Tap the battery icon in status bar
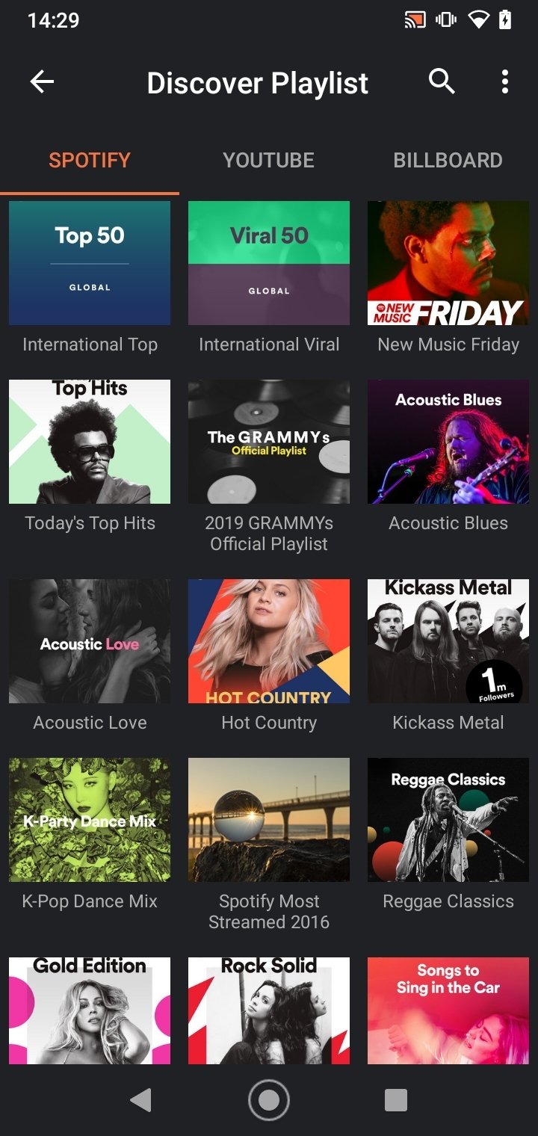The image size is (538, 1136). coord(505,20)
